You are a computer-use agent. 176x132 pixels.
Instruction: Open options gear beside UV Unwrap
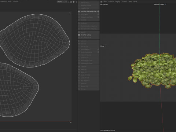point(98,14)
